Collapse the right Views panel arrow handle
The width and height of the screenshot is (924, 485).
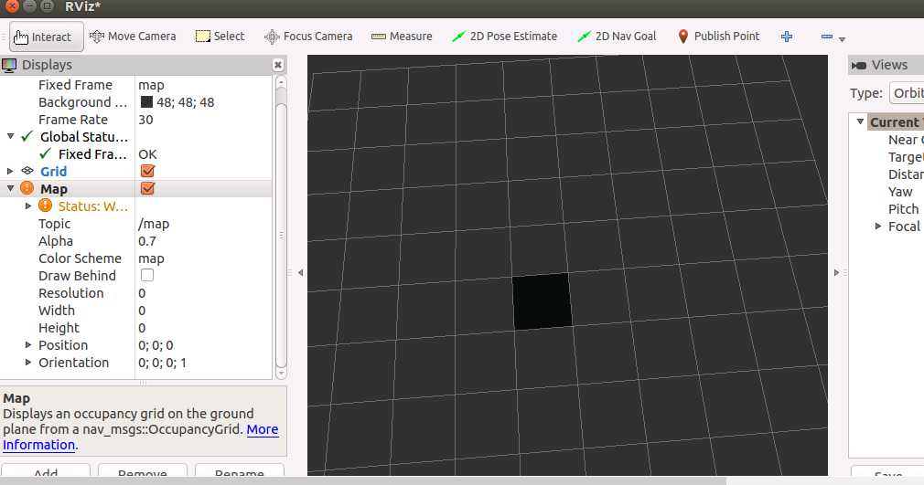pyautogui.click(x=836, y=272)
